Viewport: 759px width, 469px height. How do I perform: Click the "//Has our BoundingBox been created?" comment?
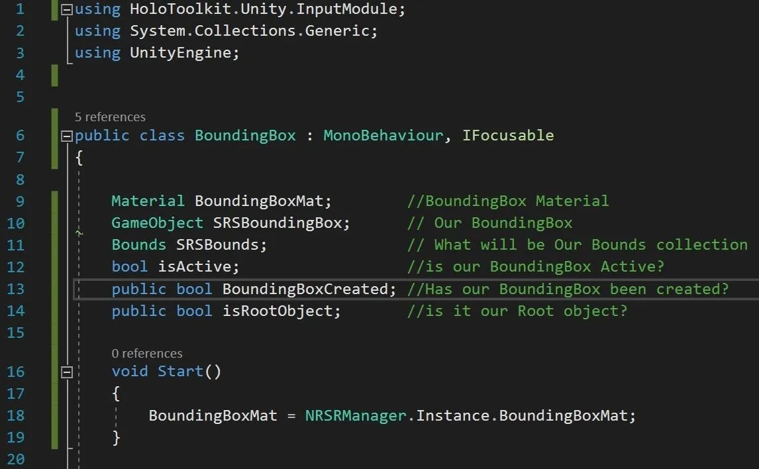pos(568,289)
